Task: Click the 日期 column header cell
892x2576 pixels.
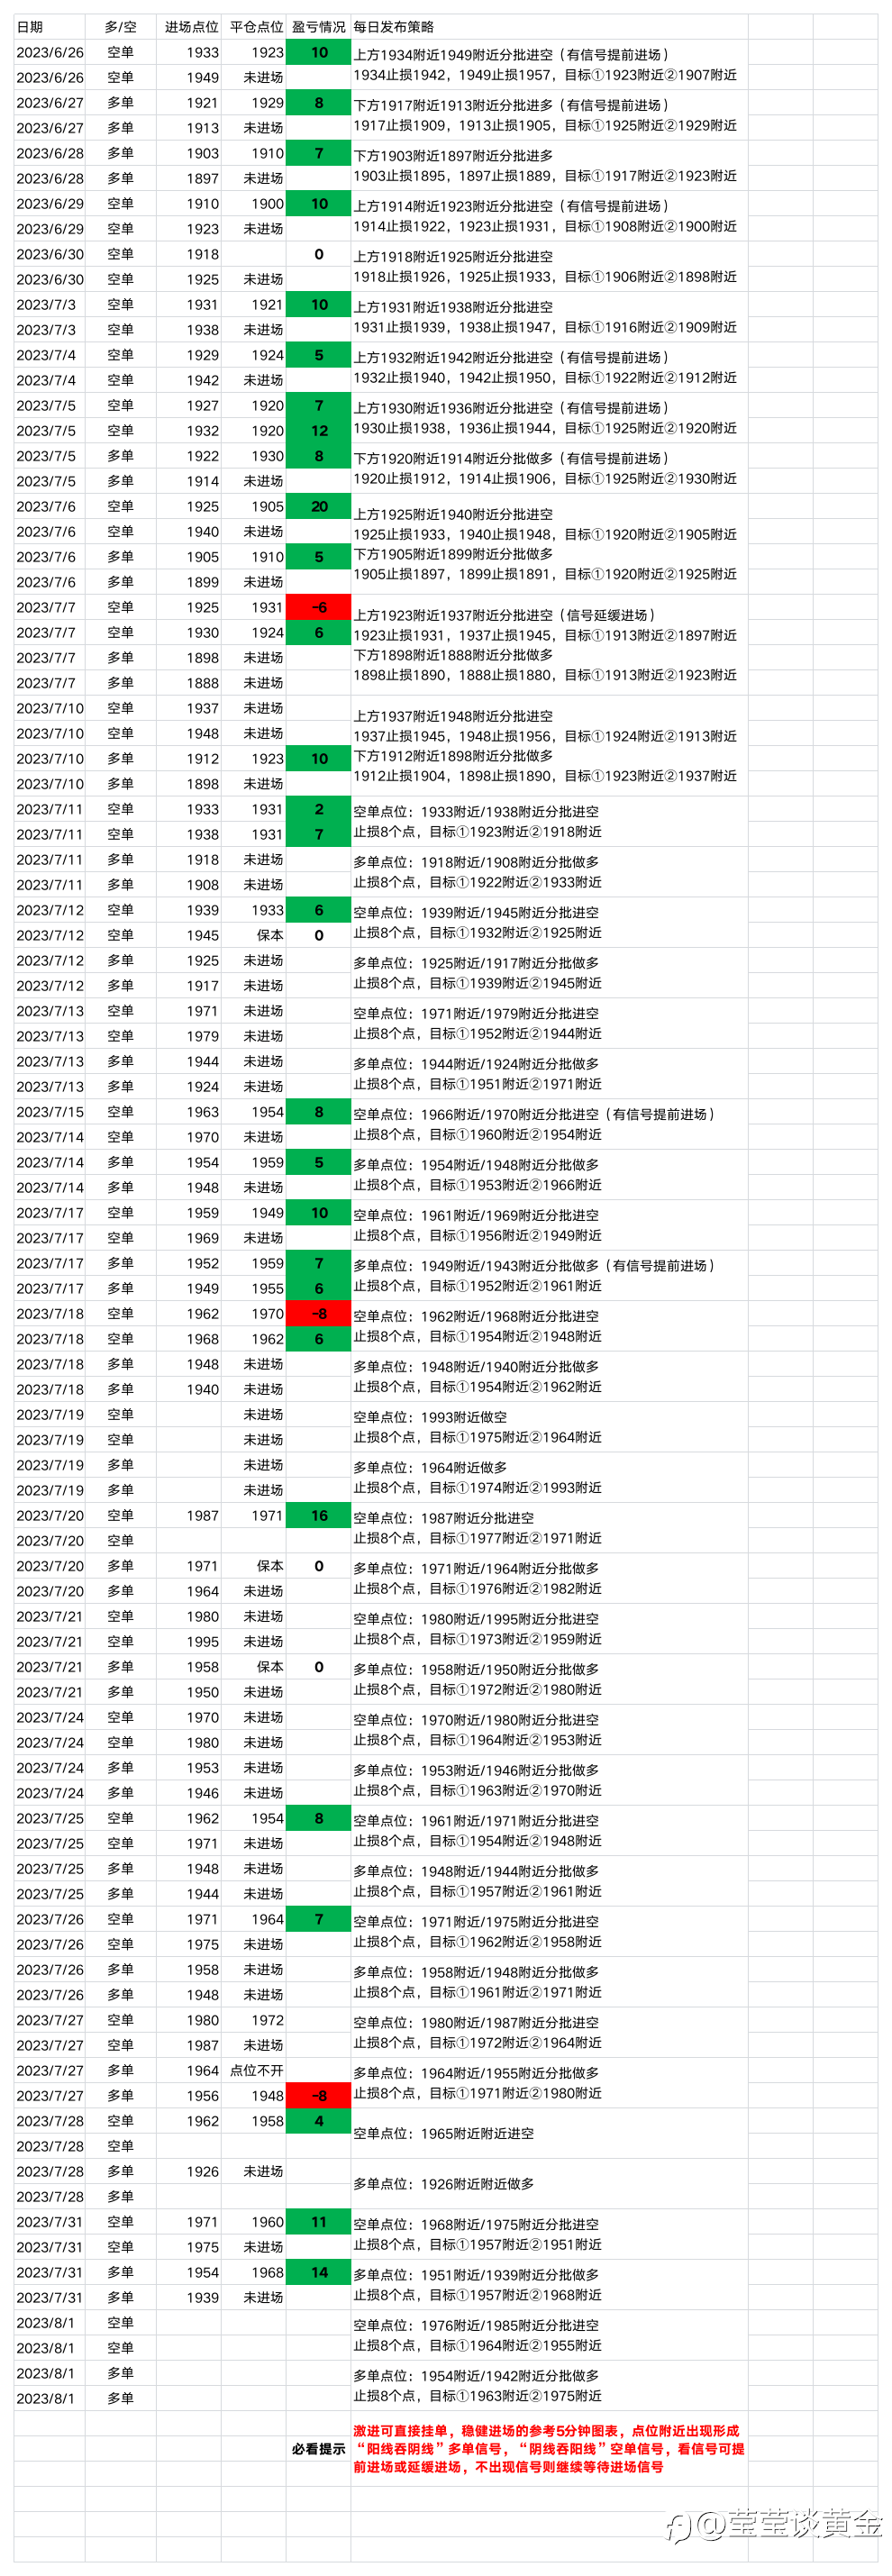Action: point(50,27)
